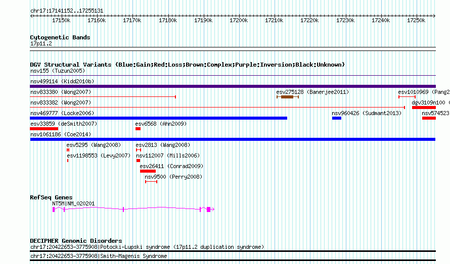
Task: Click the nsv833380 (Wong2007) label
Action: tap(61, 92)
